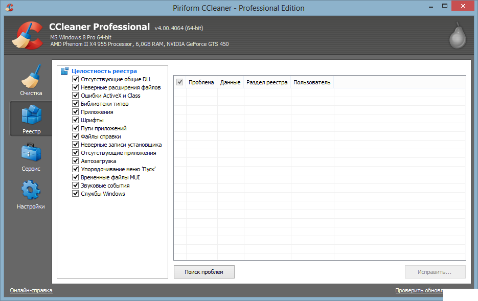Click the Исправить... button
This screenshot has width=478, height=301.
tap(435, 272)
